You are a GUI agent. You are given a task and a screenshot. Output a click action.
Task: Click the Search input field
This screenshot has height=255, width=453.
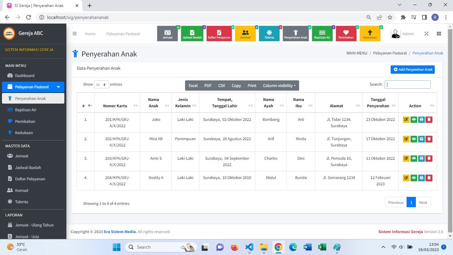[x=408, y=84]
